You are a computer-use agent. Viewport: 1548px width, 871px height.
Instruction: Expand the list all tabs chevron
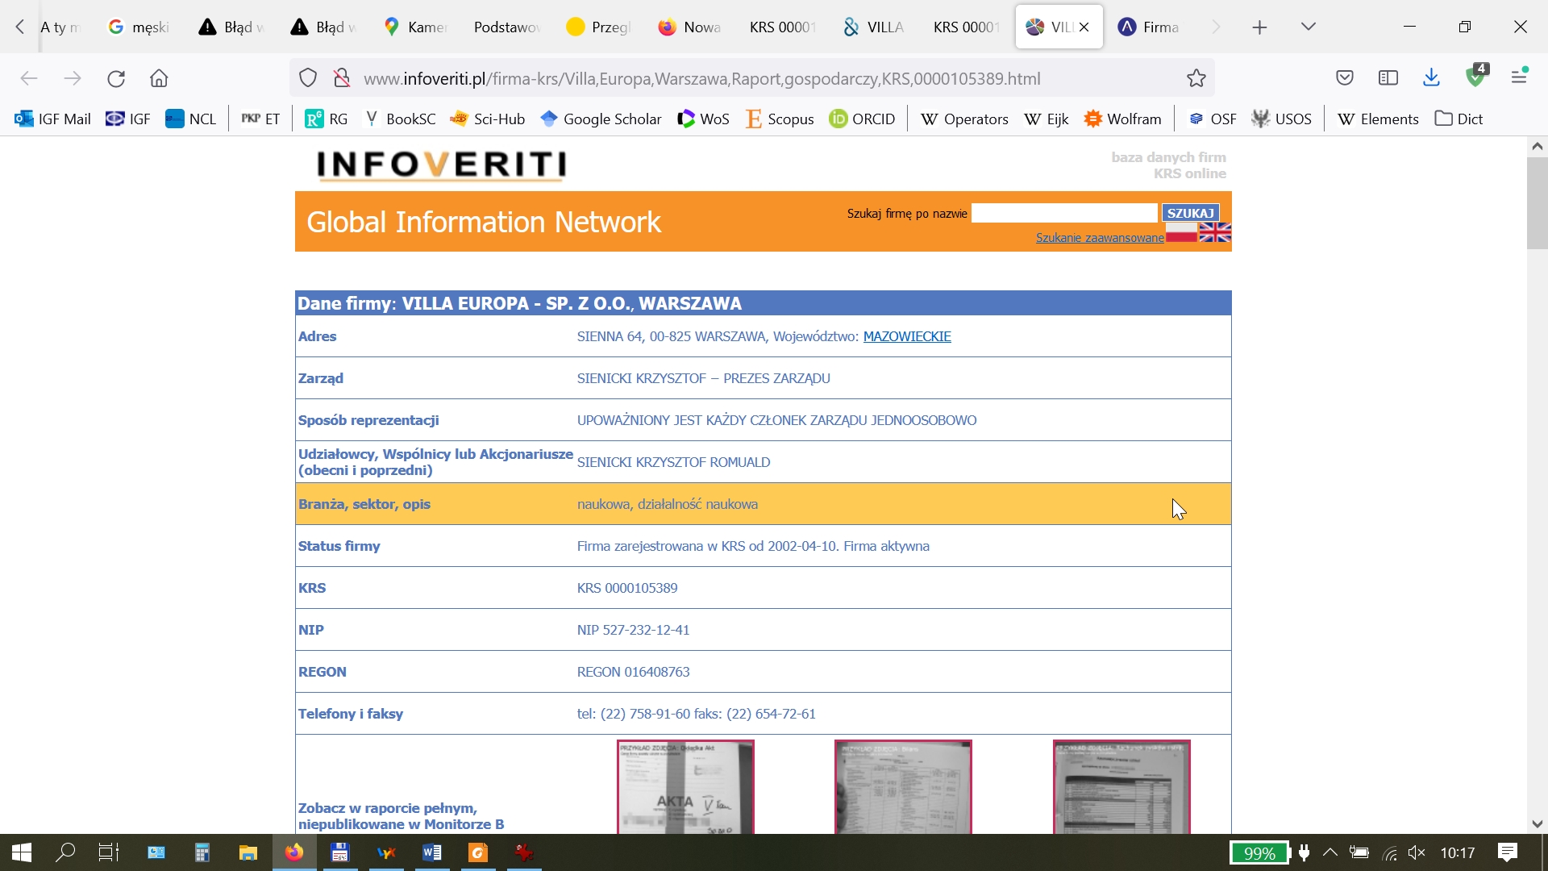[x=1309, y=27]
